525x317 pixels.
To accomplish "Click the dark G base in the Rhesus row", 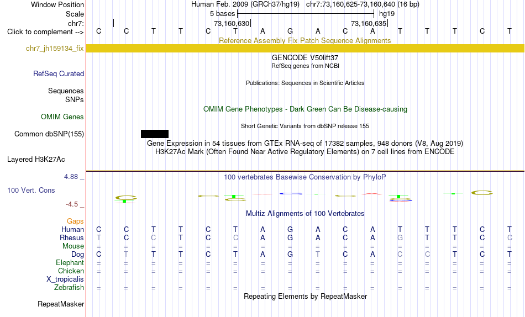I will coord(290,237).
